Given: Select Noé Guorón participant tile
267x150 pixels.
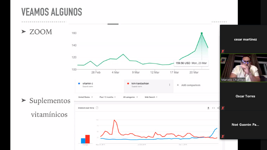Looking at the screenshot, I should [244, 125].
